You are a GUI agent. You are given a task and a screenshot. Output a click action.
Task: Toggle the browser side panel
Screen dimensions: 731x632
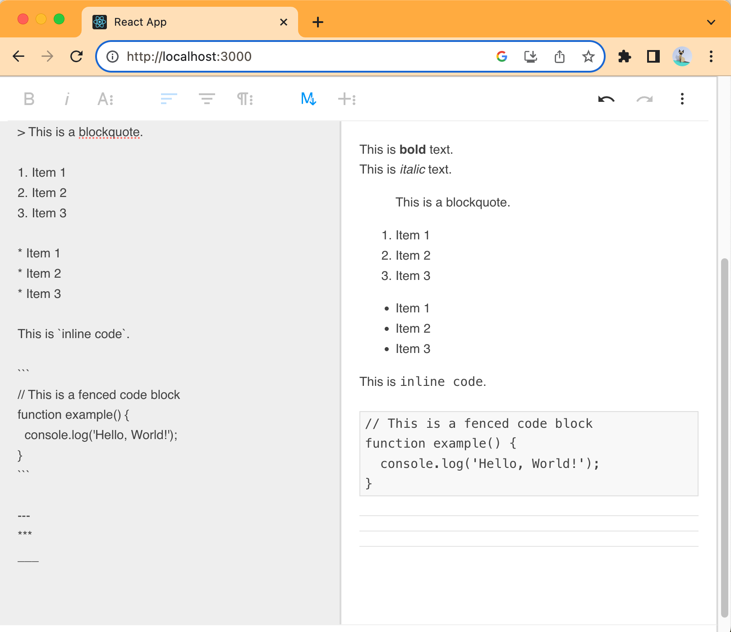[x=653, y=56]
